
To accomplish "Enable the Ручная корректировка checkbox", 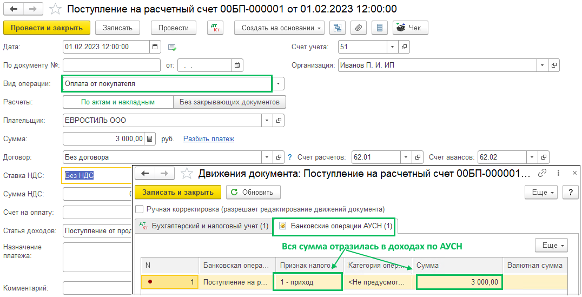I will pyautogui.click(x=140, y=209).
